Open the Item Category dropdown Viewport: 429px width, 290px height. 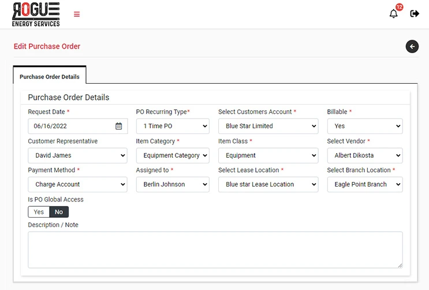pyautogui.click(x=173, y=155)
